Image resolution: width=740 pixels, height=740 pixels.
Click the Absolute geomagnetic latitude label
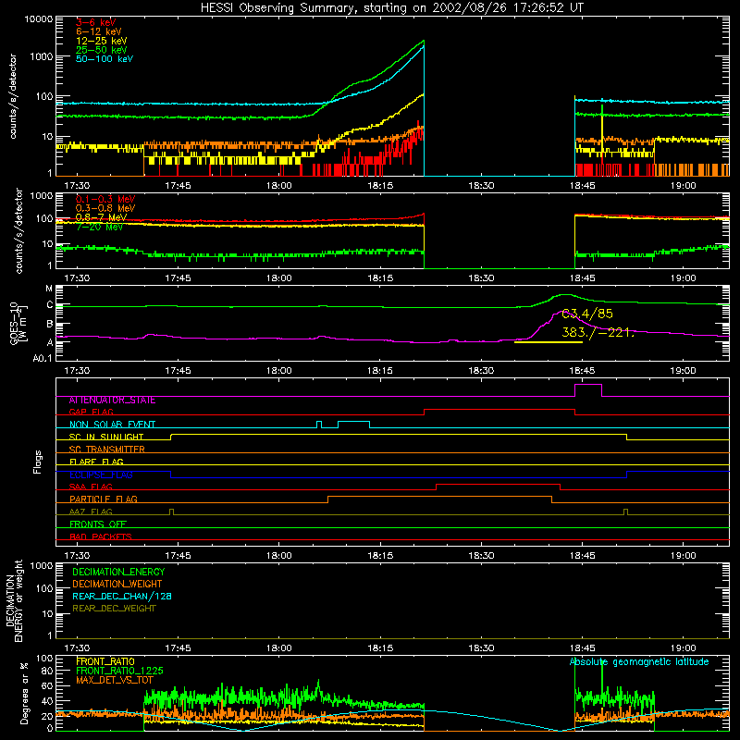(639, 661)
